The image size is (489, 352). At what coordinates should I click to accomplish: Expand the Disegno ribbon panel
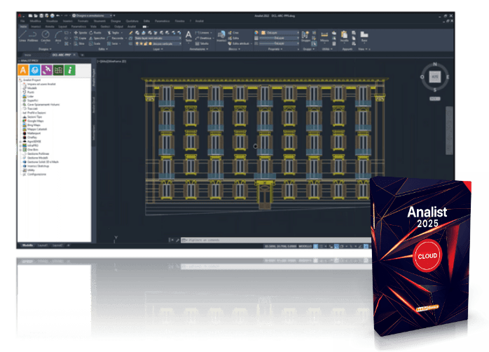[x=43, y=49]
